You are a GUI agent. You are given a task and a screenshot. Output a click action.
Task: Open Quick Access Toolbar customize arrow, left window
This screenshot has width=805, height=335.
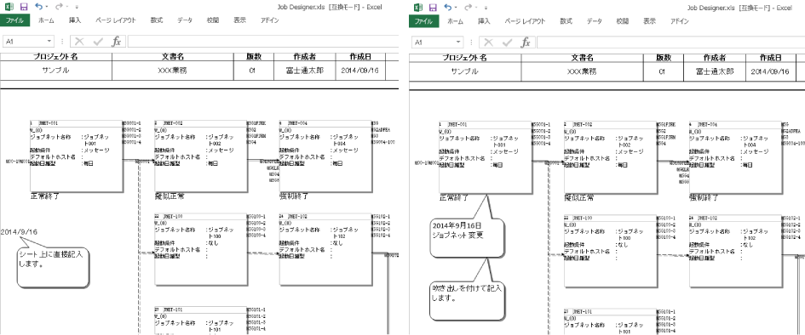[x=77, y=7]
